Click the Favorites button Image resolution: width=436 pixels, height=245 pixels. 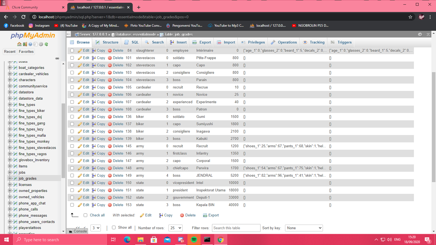point(26,52)
